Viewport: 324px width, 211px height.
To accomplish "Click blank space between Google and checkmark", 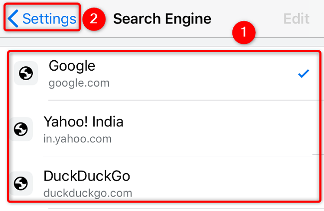I will (x=199, y=74).
